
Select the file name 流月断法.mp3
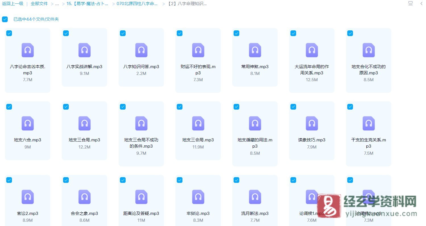pyautogui.click(x=255, y=214)
